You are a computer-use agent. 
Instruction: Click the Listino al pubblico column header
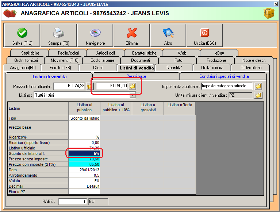pyautogui.click(x=84, y=108)
